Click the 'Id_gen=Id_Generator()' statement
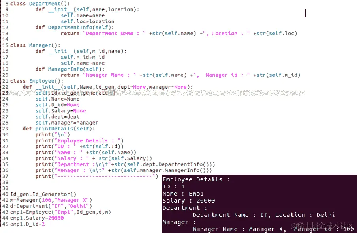Image resolution: width=357 pixels, height=233 pixels. 43,194
